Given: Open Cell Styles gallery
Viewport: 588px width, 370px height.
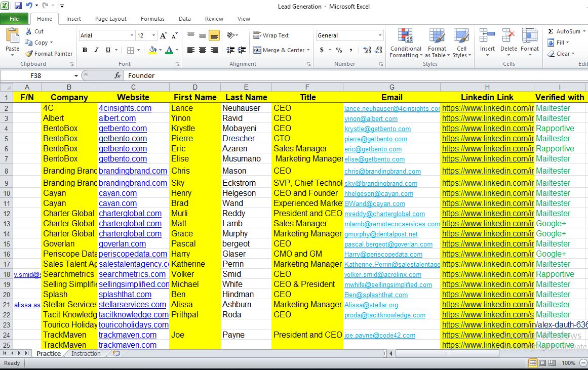Looking at the screenshot, I should click(x=461, y=43).
